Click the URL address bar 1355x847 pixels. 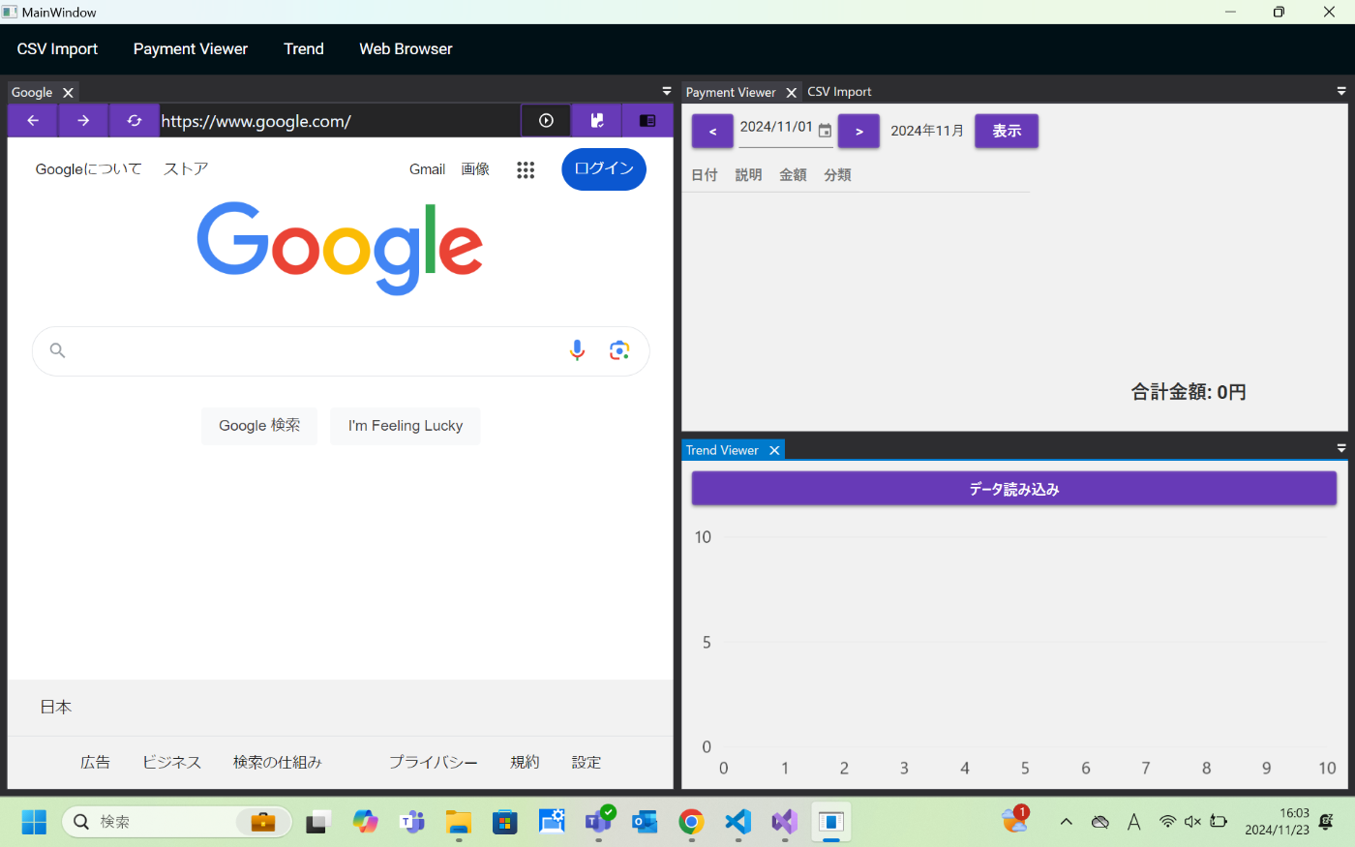coord(340,121)
